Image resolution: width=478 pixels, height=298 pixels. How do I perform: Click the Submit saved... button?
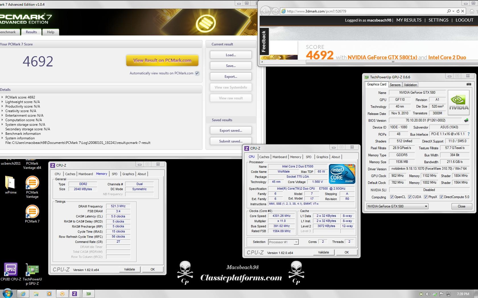pos(231,141)
